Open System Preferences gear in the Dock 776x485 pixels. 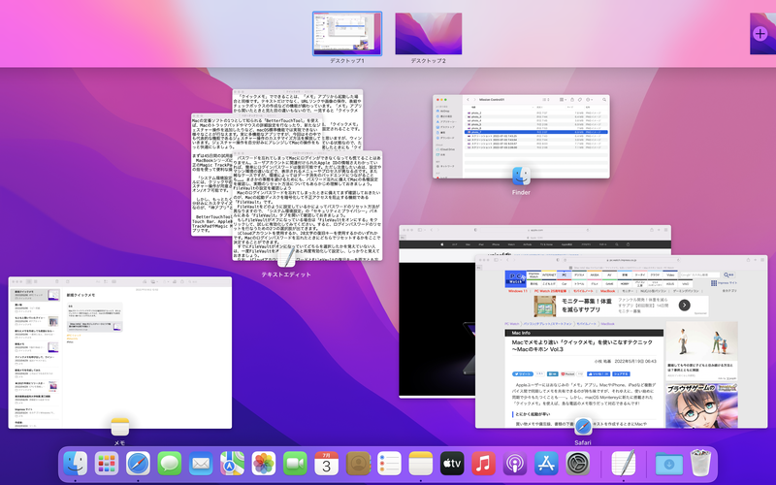click(x=578, y=464)
